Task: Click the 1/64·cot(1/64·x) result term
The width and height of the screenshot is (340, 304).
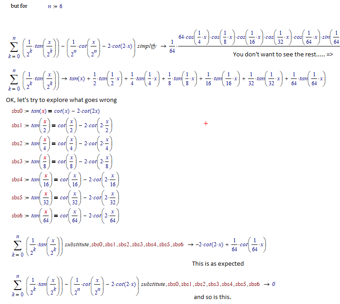Action: coord(249,244)
